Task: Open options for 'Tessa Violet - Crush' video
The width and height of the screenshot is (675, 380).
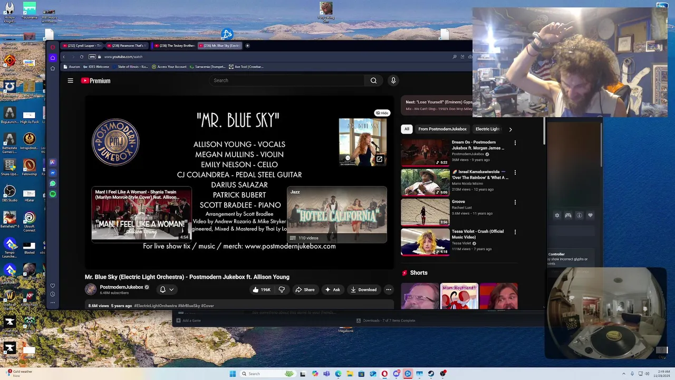Action: [x=515, y=232]
